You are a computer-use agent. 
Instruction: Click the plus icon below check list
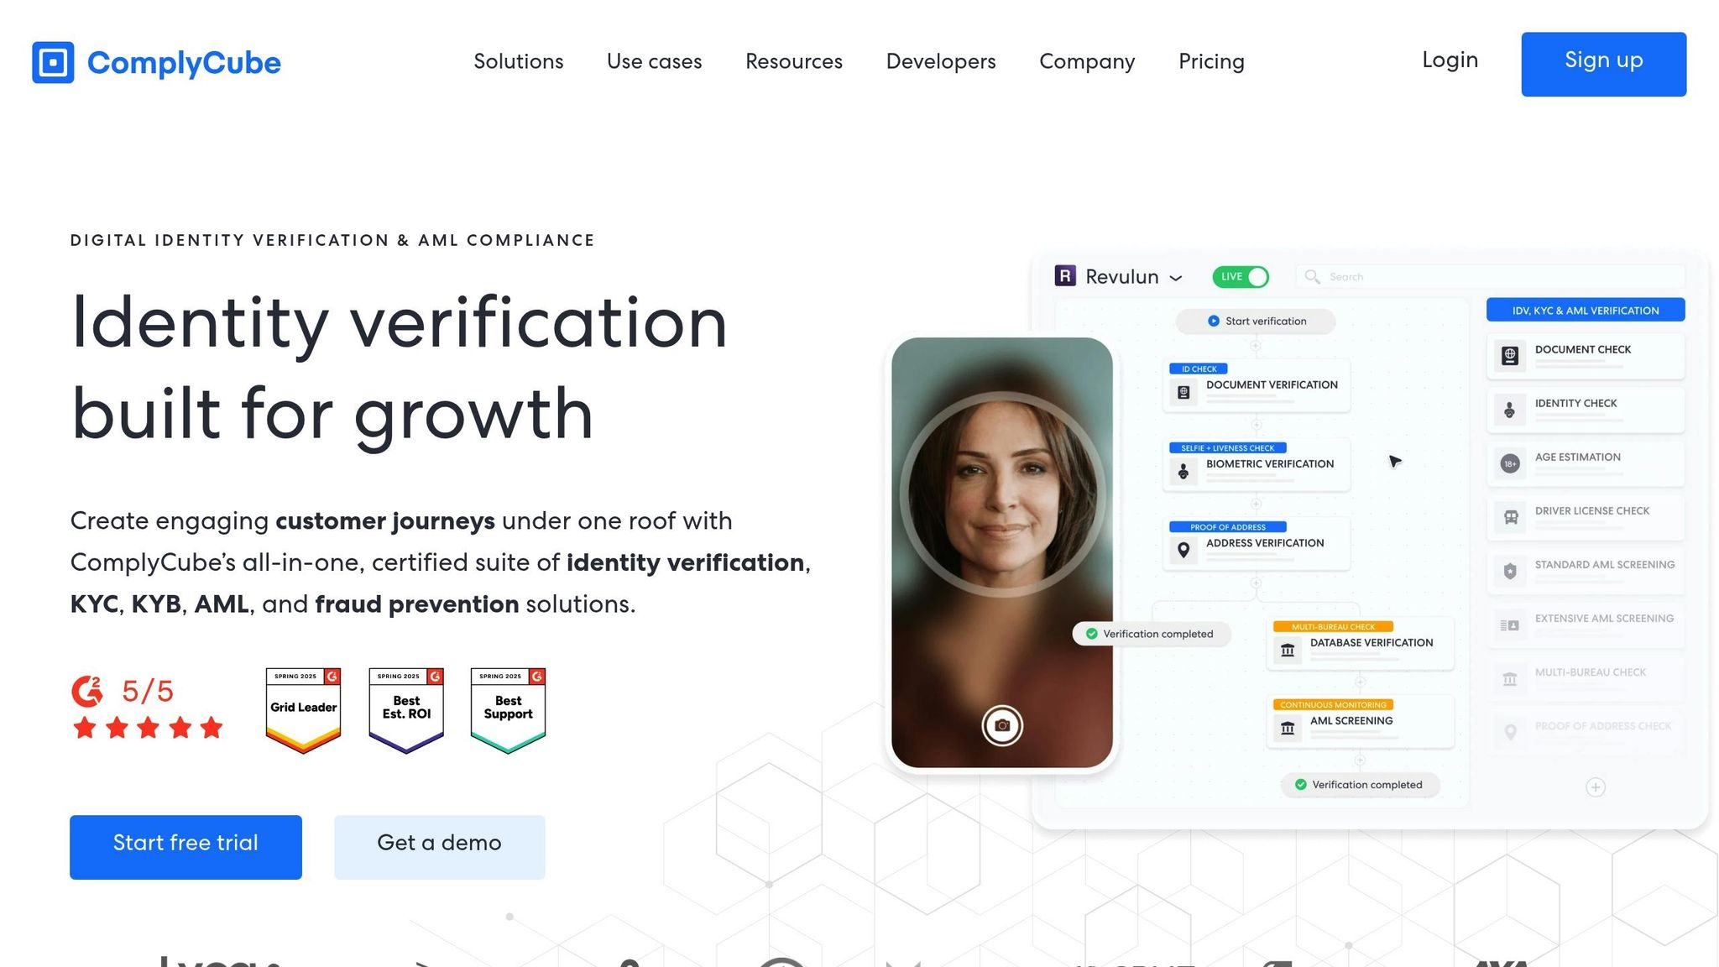[x=1596, y=787]
